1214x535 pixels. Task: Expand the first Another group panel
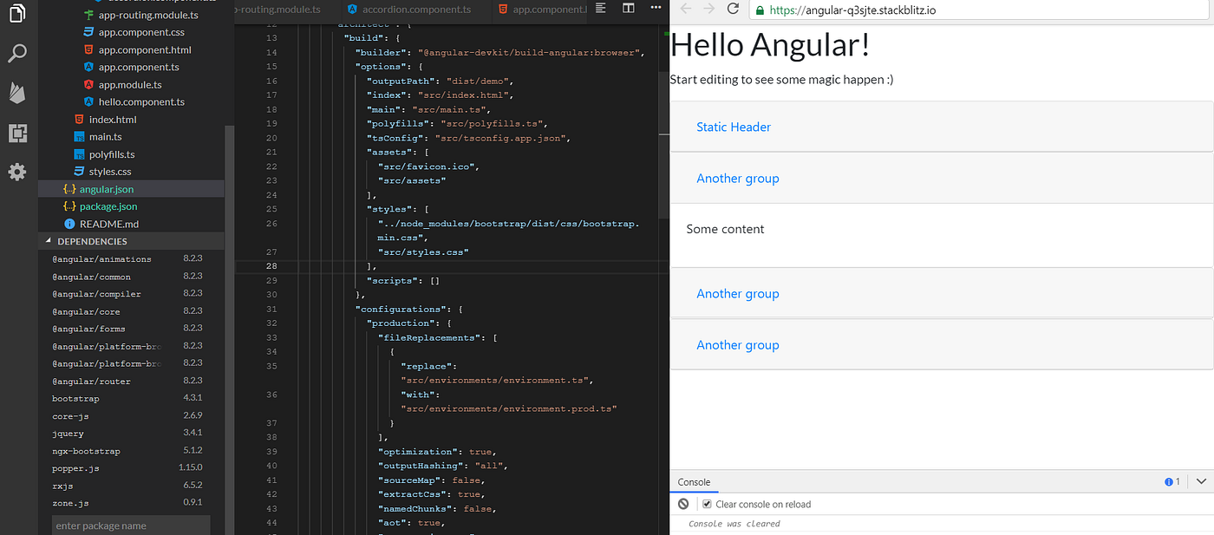click(738, 178)
